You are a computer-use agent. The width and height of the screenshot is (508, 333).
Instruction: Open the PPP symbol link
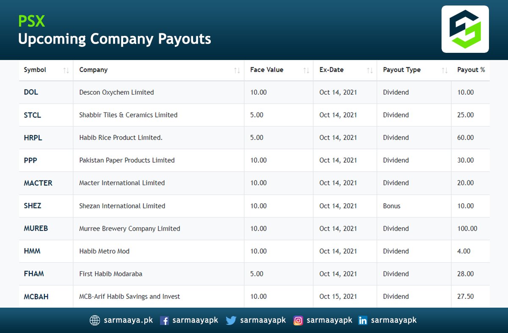coord(30,160)
